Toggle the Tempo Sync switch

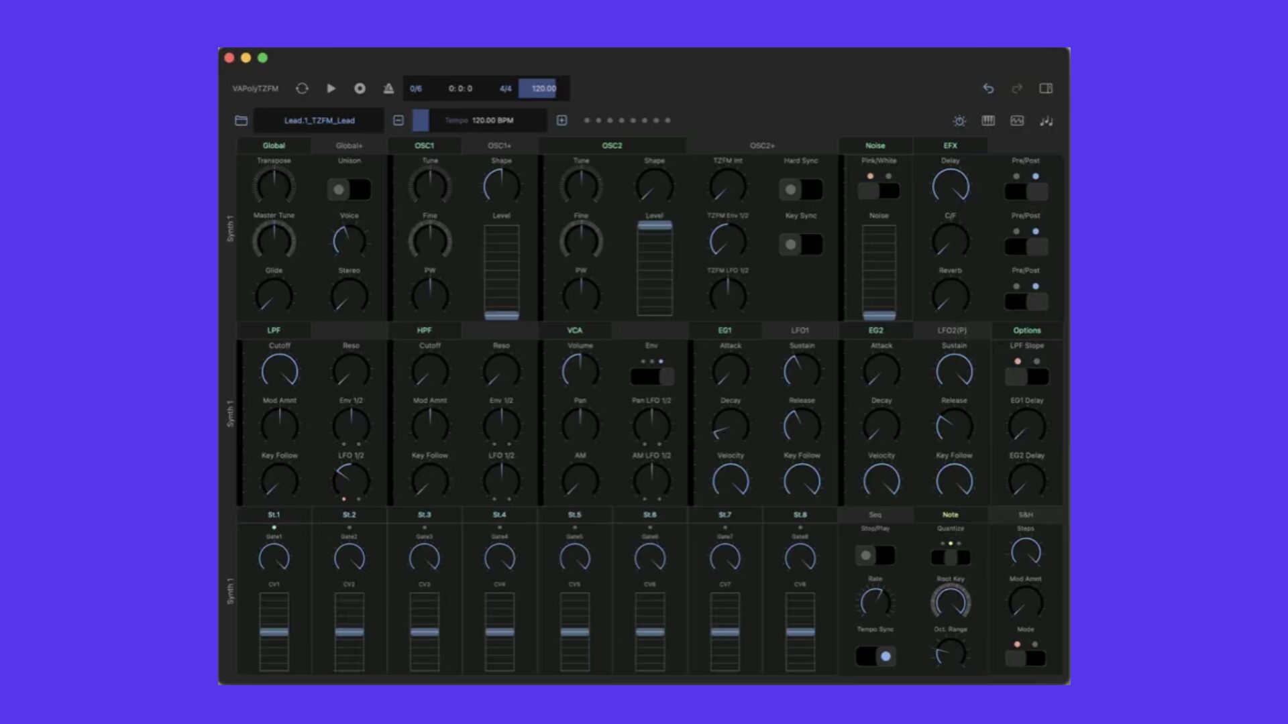click(x=875, y=656)
